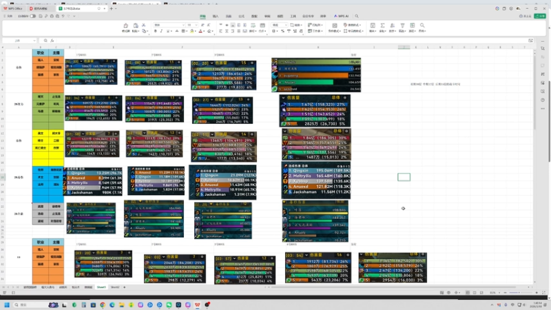Increase font size with the A+ icon
The width and height of the screenshot is (551, 310).
202,25
